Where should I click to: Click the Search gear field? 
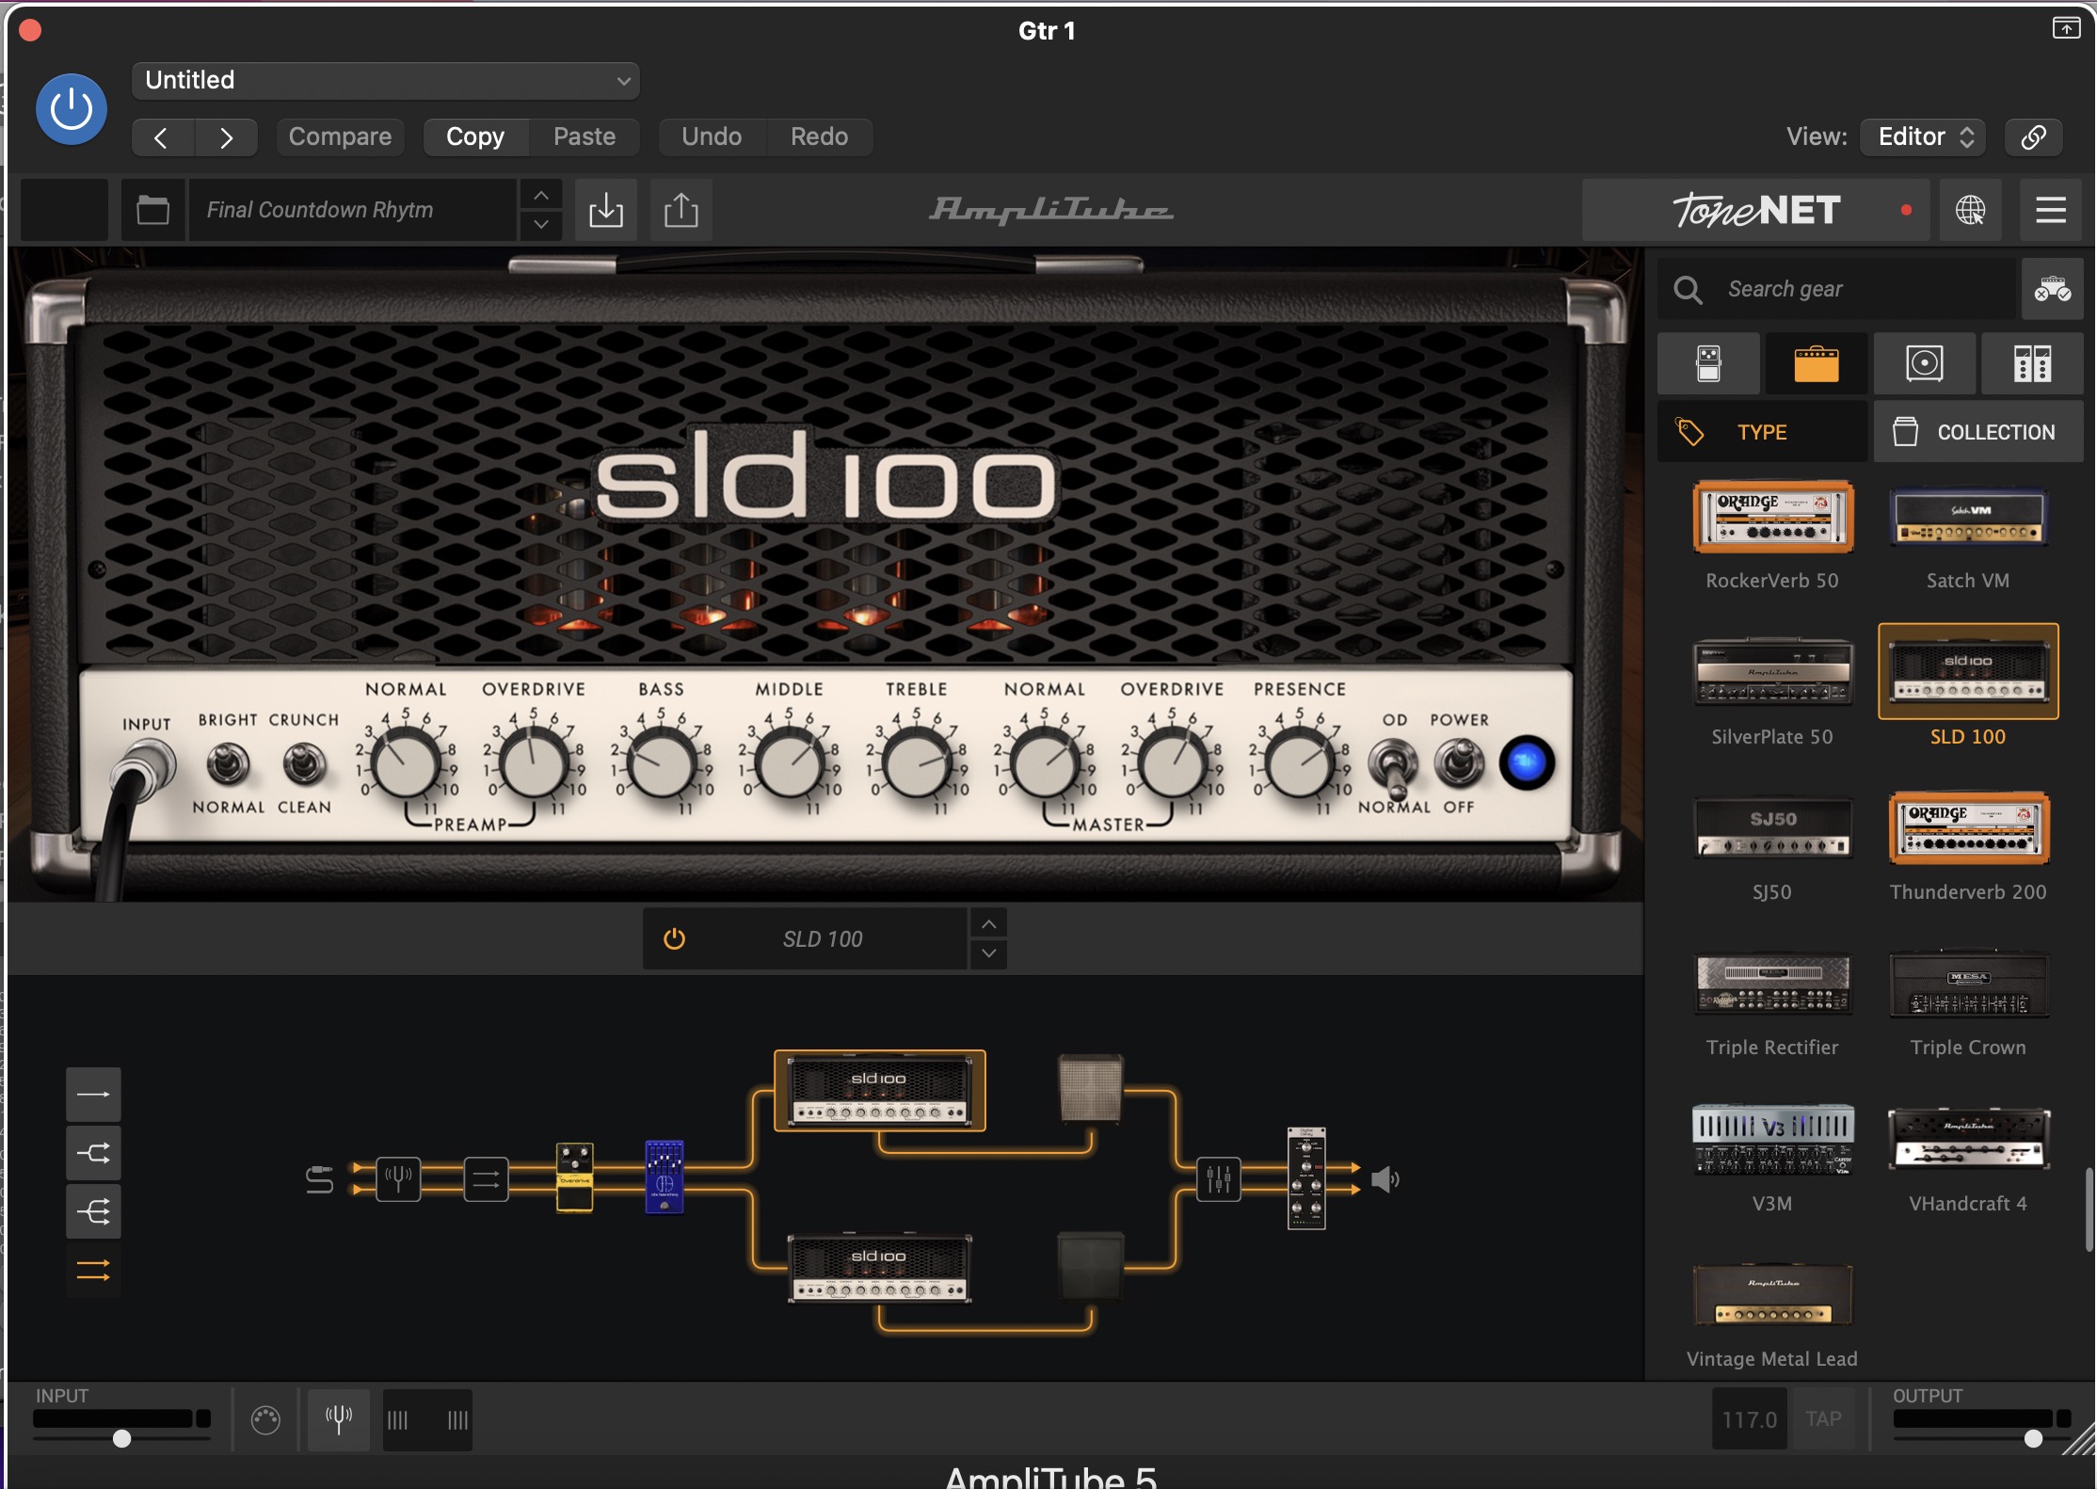pos(1837,289)
